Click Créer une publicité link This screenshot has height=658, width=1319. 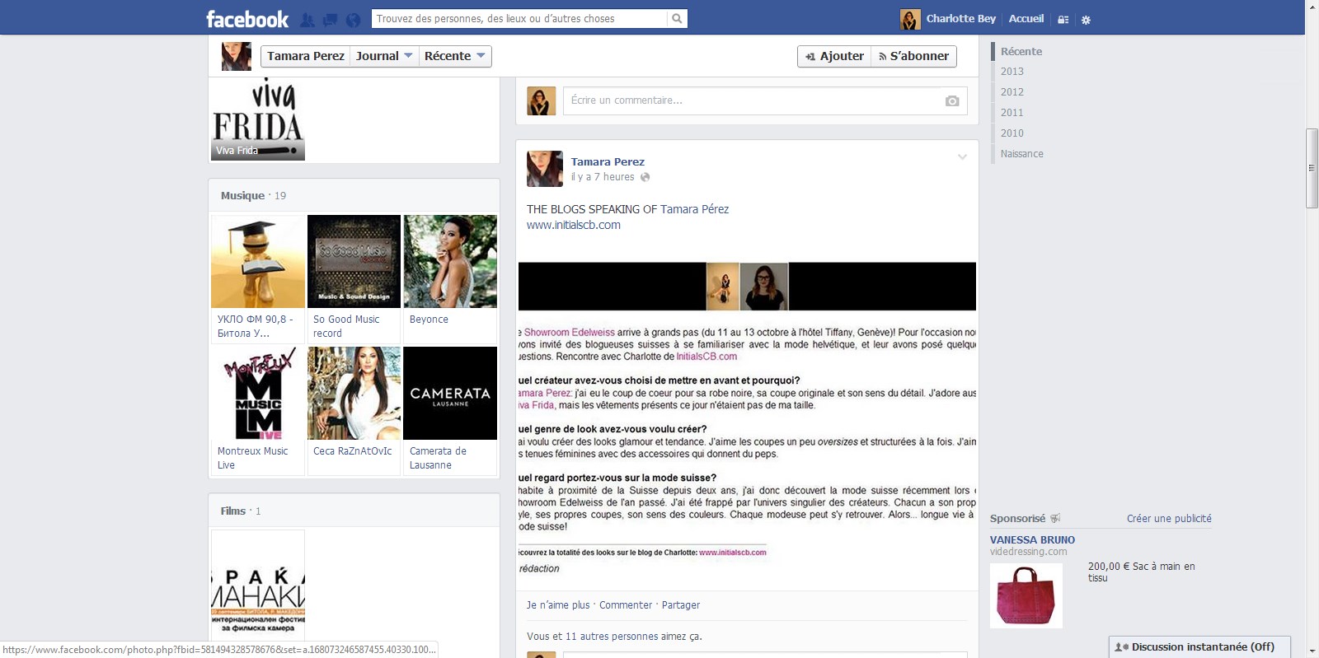(1169, 519)
